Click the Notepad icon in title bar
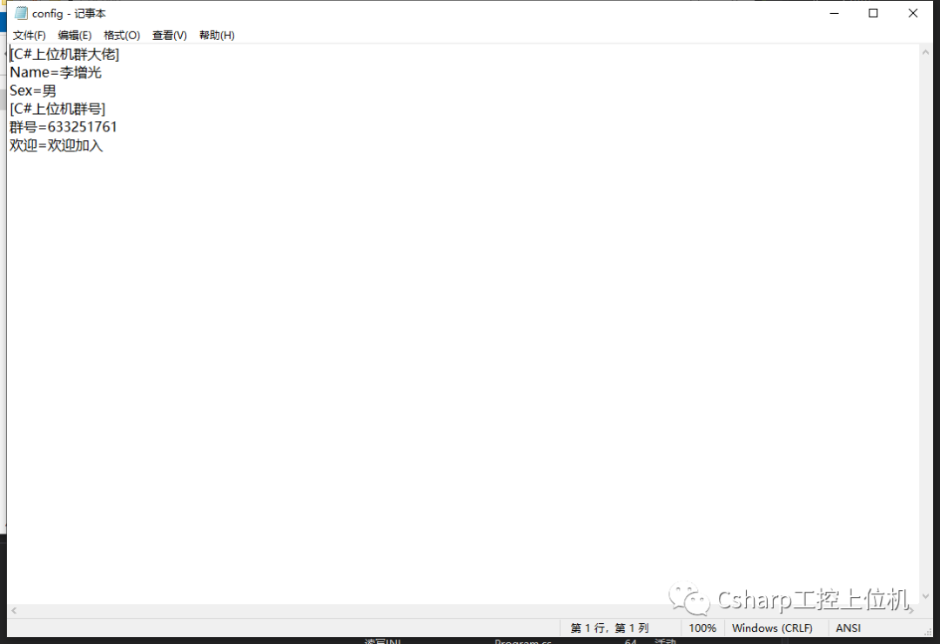The image size is (940, 644). point(21,13)
